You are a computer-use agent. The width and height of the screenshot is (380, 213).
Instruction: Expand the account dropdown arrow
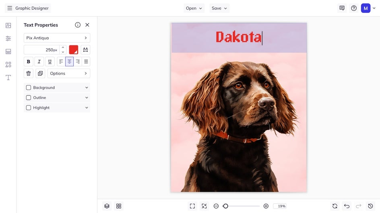[x=374, y=8]
